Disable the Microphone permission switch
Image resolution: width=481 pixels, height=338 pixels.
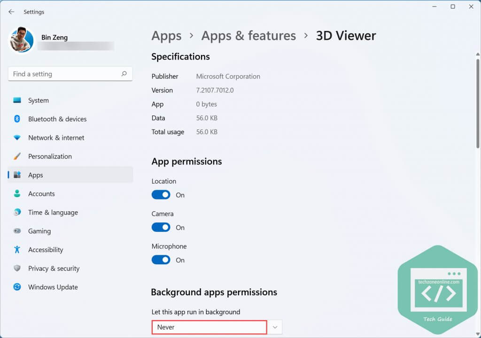pos(161,260)
